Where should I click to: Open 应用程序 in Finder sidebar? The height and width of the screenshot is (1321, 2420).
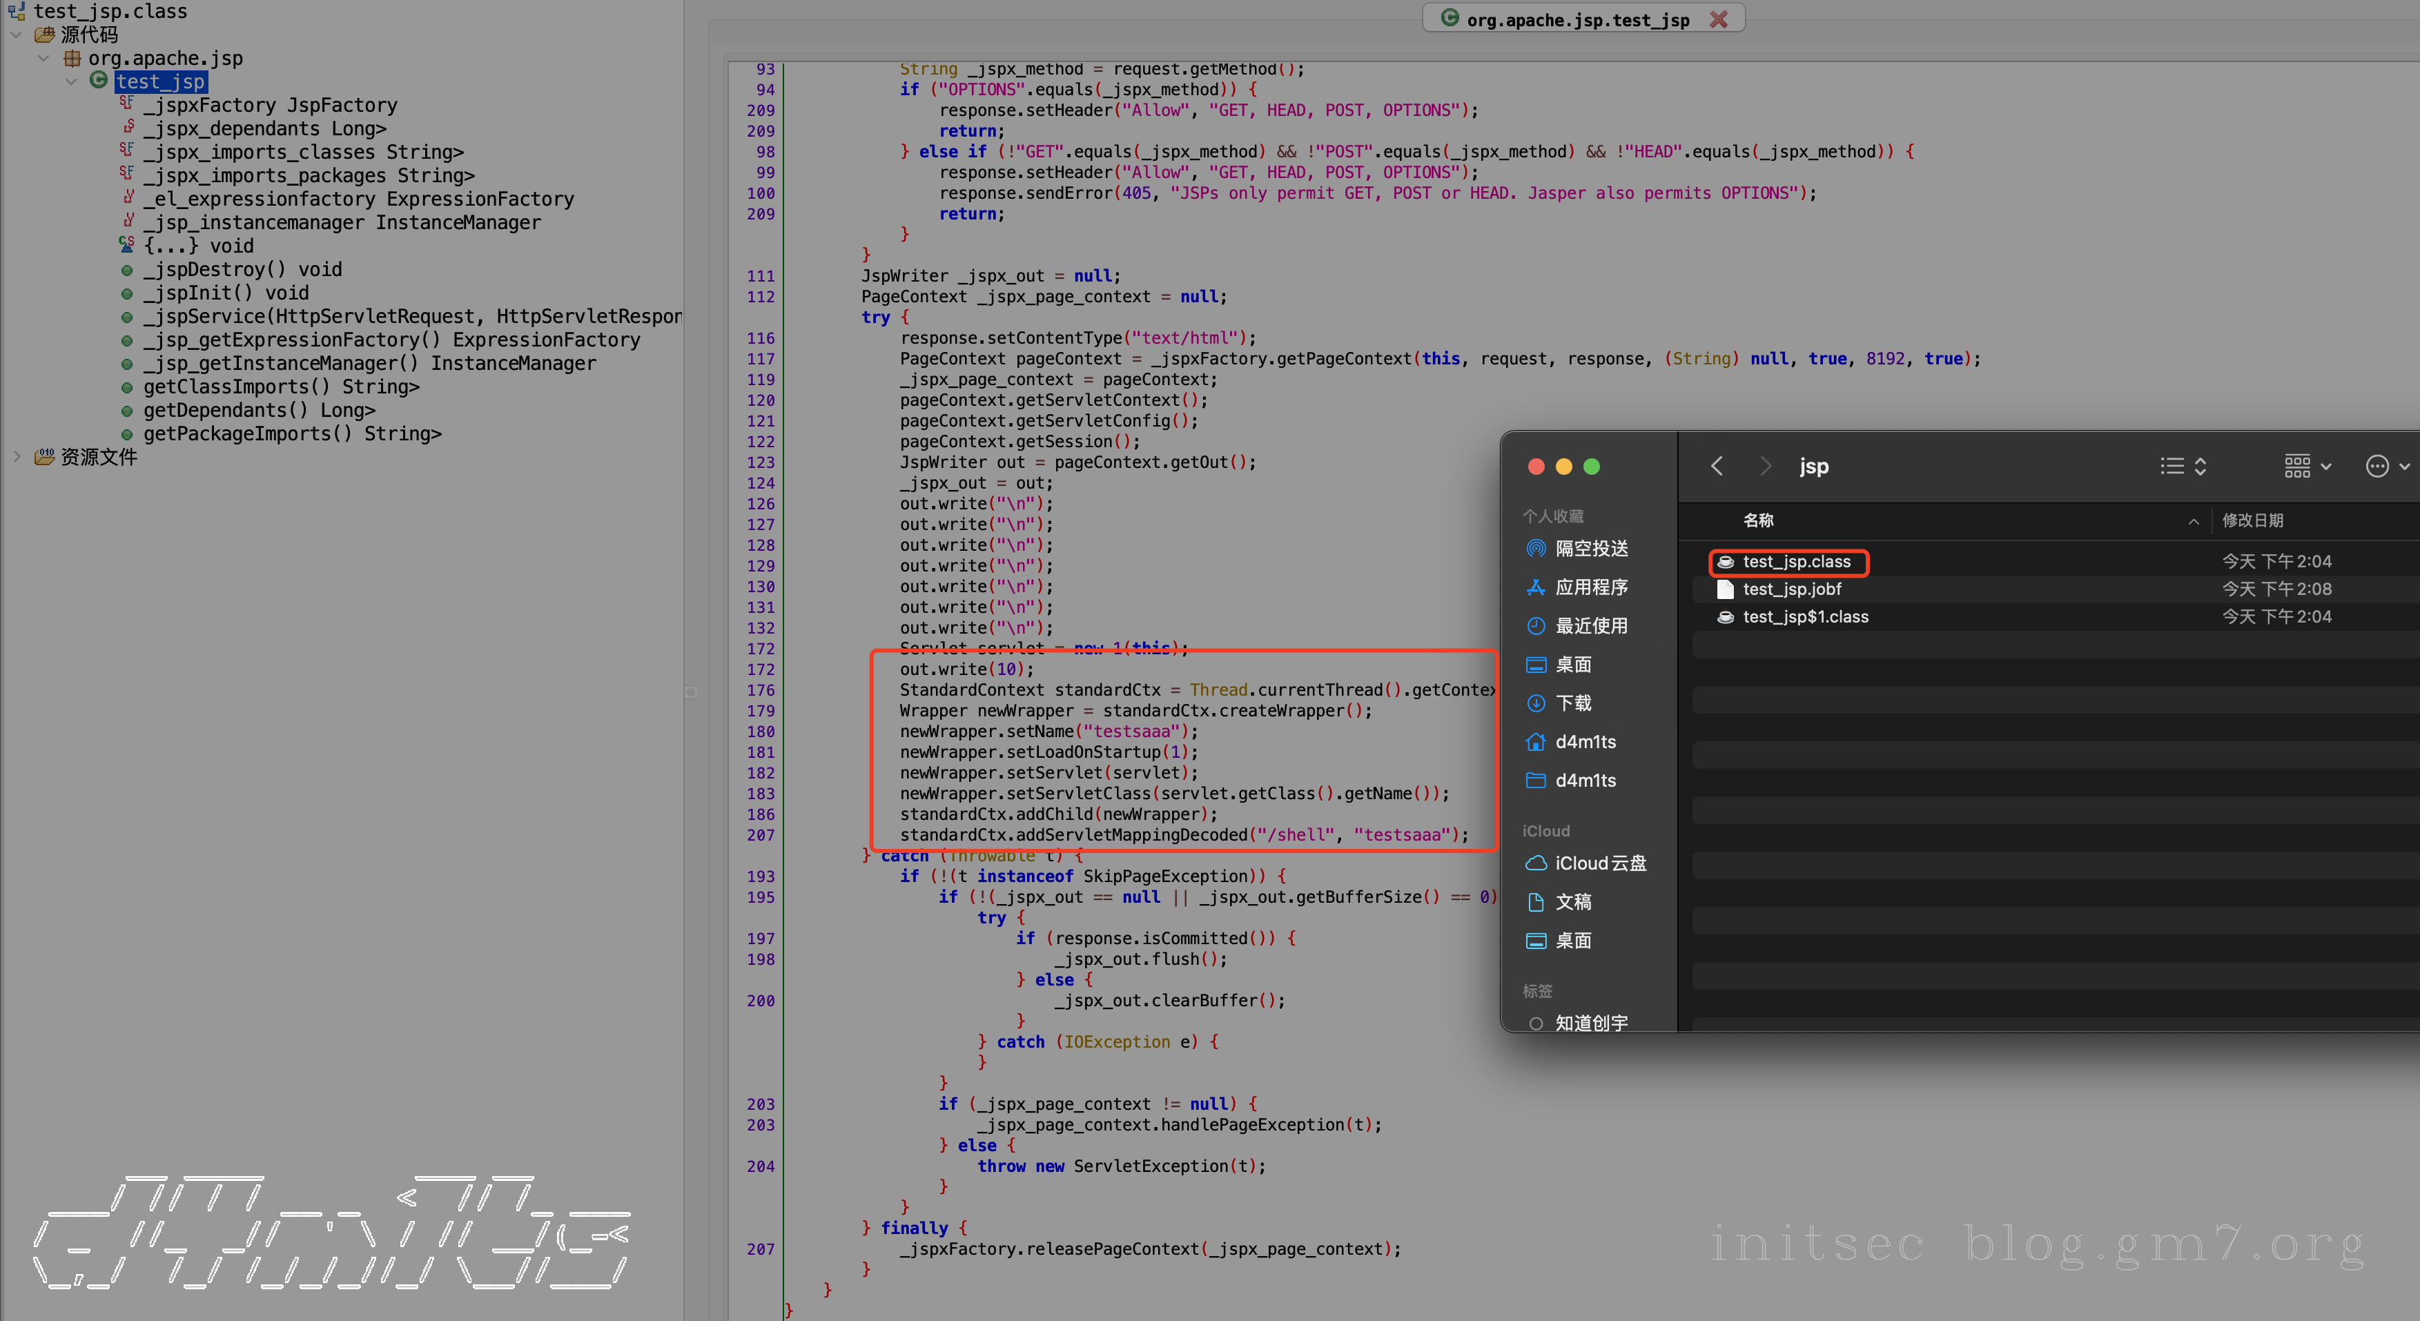pos(1590,587)
